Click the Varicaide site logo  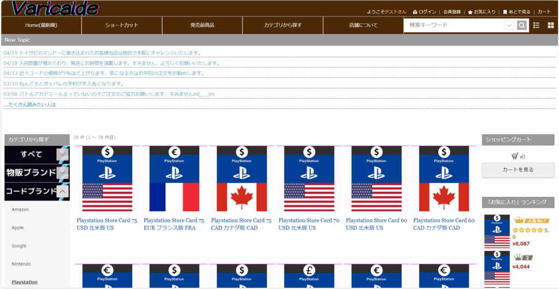coord(55,9)
